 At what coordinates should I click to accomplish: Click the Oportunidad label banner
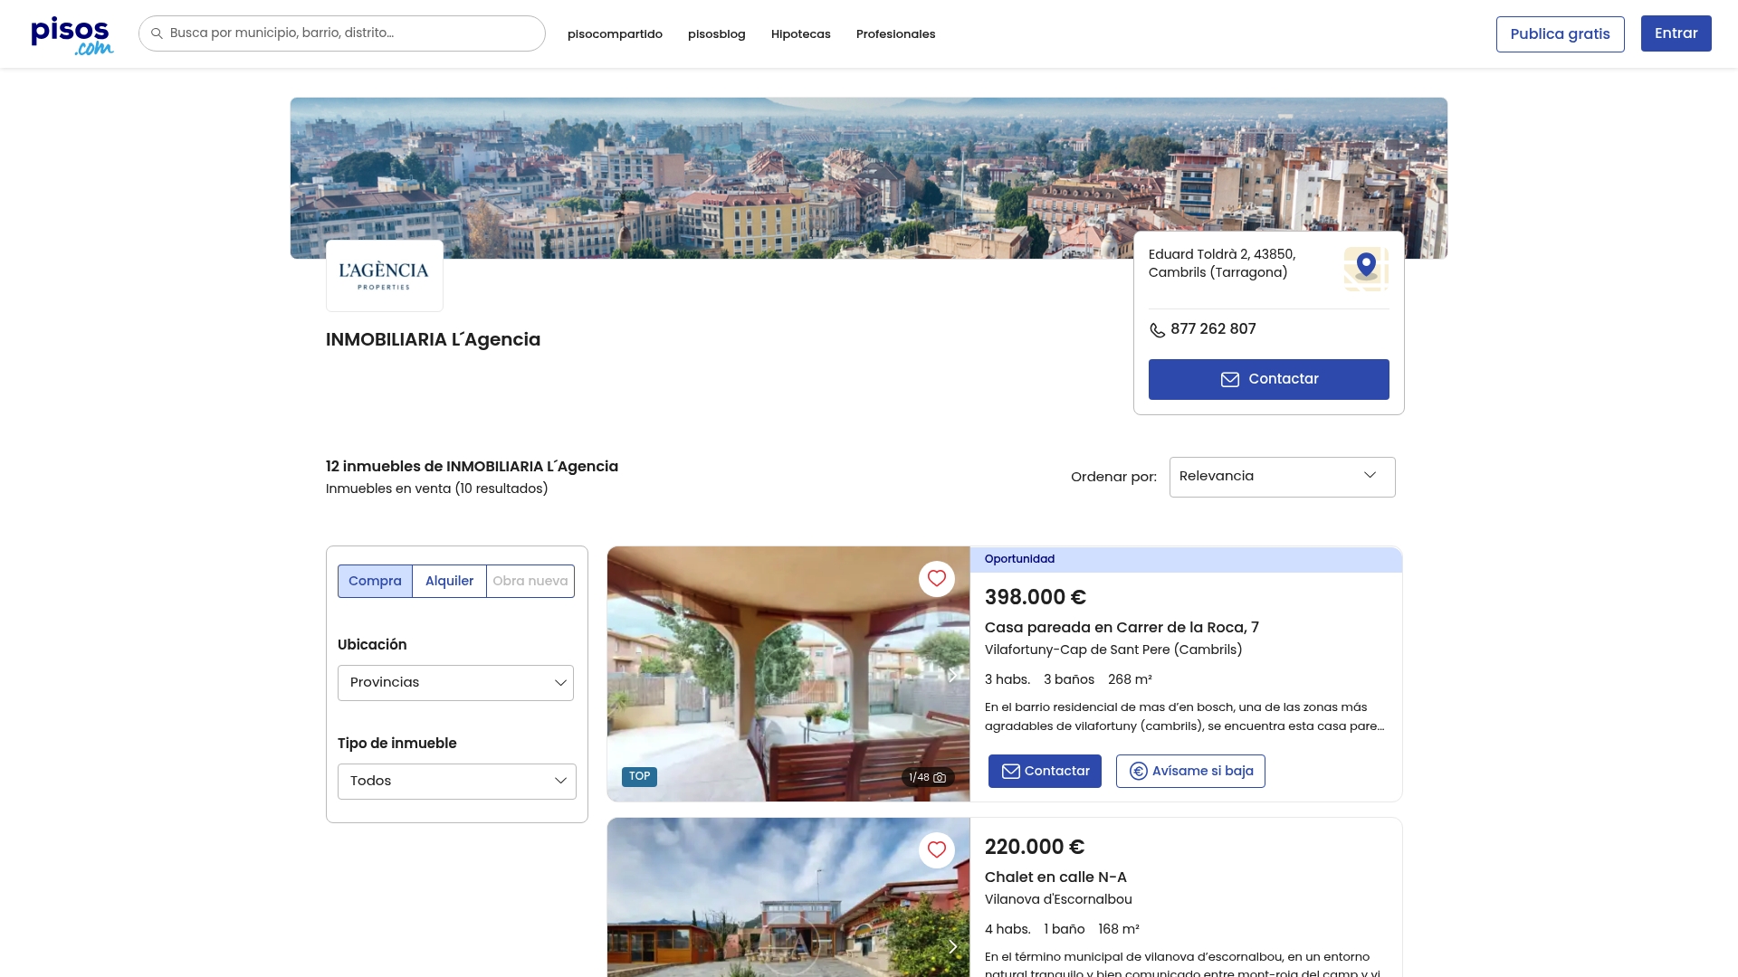tap(1186, 559)
